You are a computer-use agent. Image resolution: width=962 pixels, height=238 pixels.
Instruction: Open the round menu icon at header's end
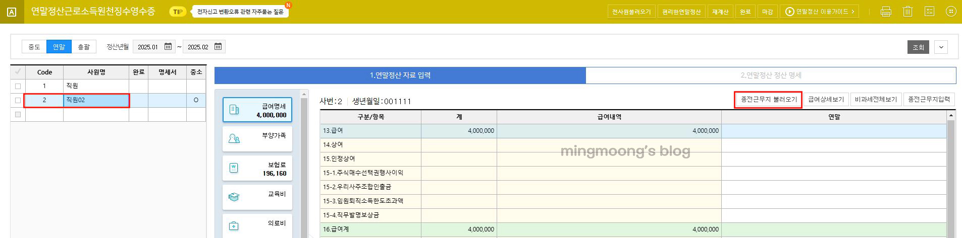pos(951,12)
